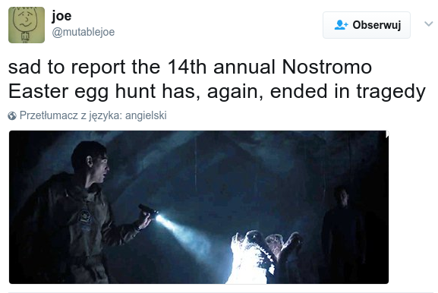
Task: Open the attached dark cave image
Action: pos(199,207)
